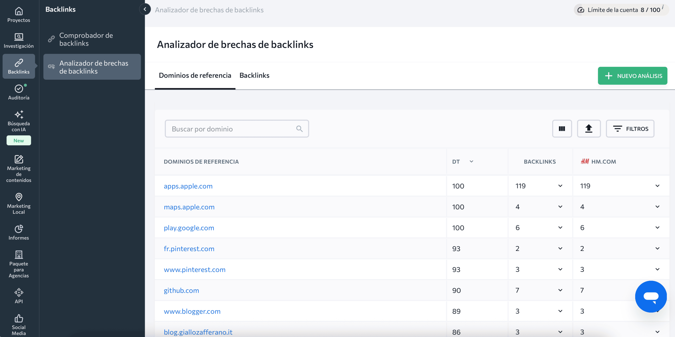
Task: Open the Proyectos section
Action: (x=18, y=15)
